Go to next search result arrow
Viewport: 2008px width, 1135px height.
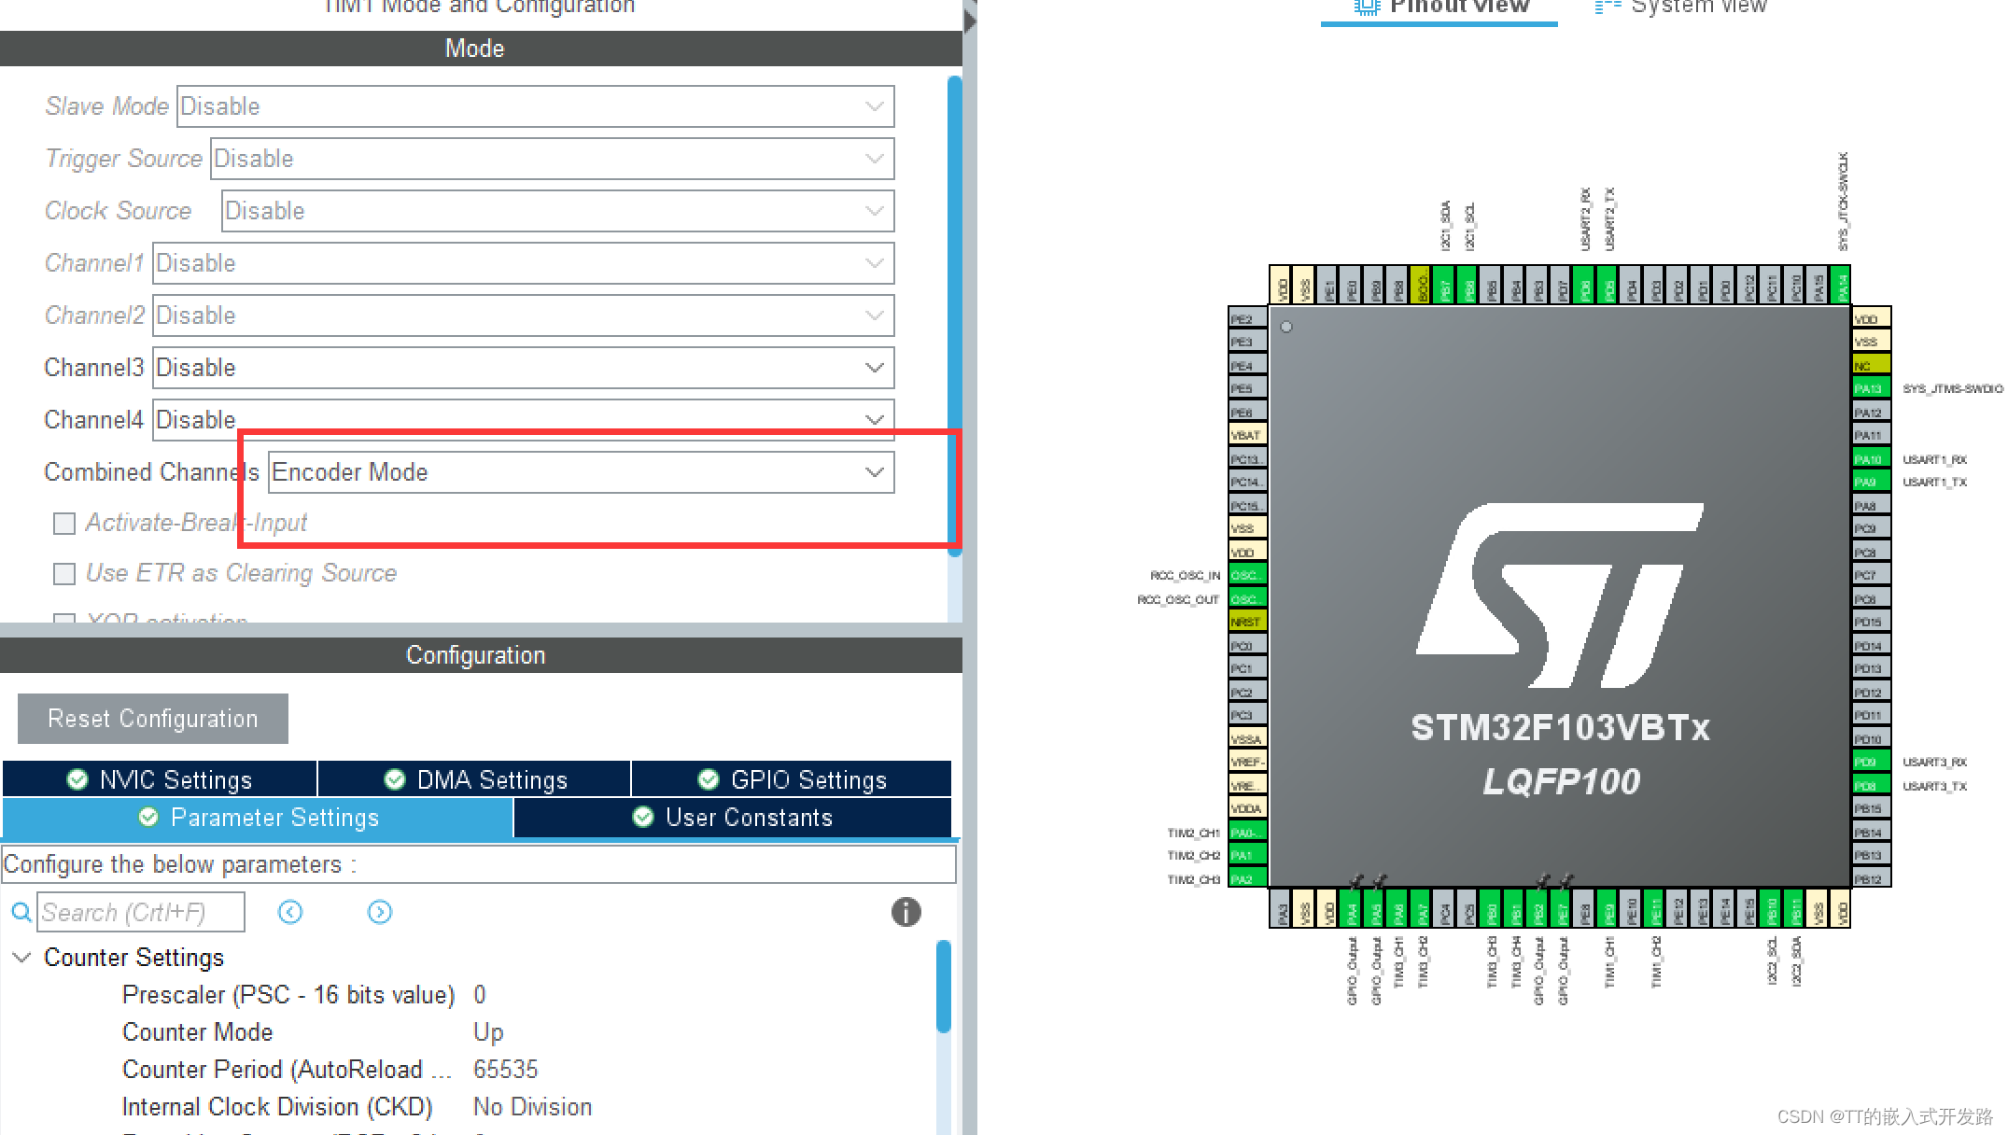tap(380, 912)
